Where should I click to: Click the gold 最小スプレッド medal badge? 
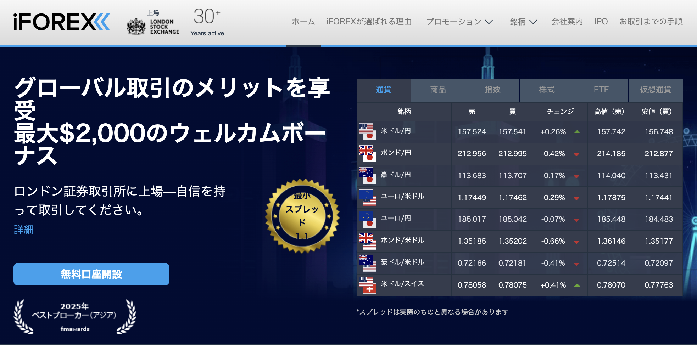pos(302,216)
